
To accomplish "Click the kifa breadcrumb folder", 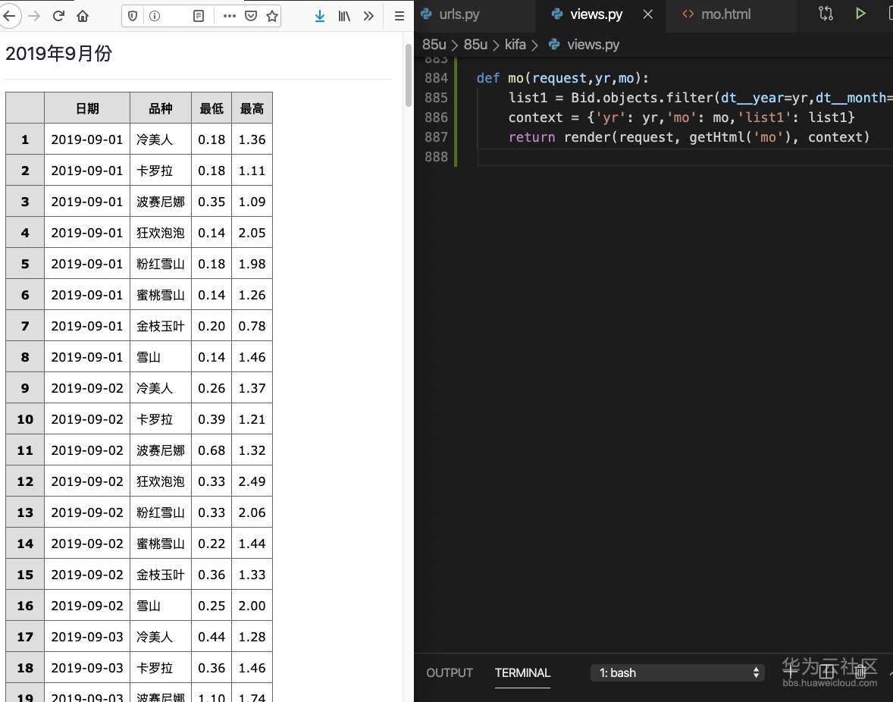I will pos(515,45).
